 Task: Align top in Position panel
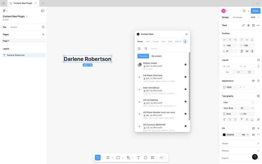point(242,40)
